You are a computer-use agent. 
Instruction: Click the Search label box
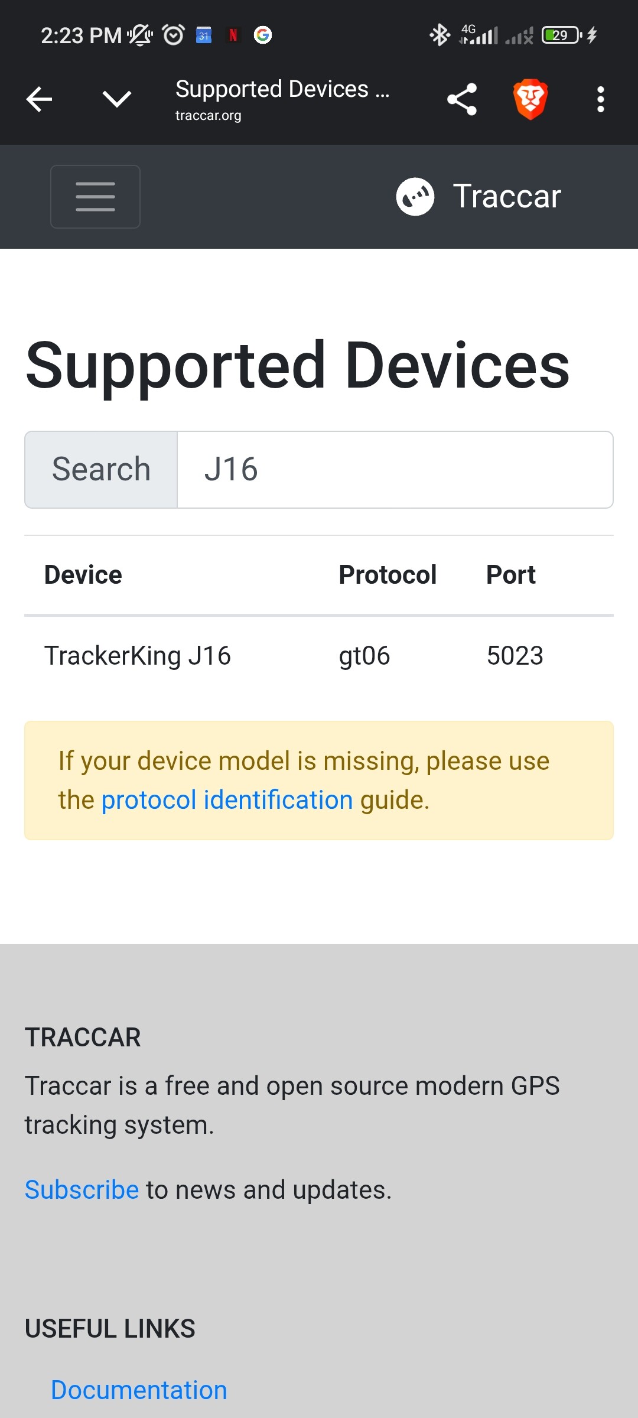(x=101, y=470)
